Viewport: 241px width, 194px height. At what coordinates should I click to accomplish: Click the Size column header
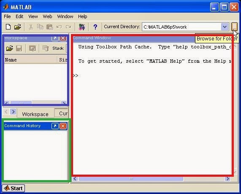pos(62,60)
